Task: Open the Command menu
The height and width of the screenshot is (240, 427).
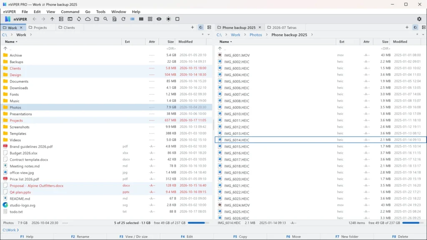Action: click(x=70, y=12)
